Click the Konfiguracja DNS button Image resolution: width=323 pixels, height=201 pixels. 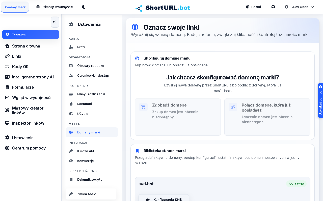pos(164,198)
